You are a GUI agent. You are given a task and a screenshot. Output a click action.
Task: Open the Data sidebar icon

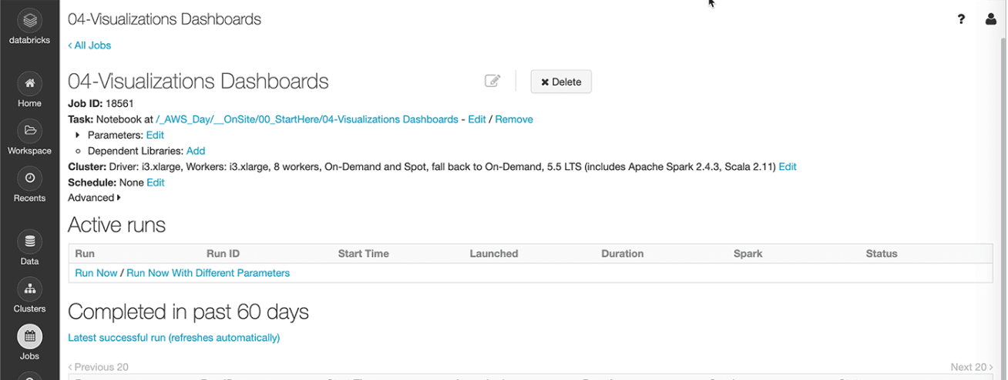click(29, 242)
